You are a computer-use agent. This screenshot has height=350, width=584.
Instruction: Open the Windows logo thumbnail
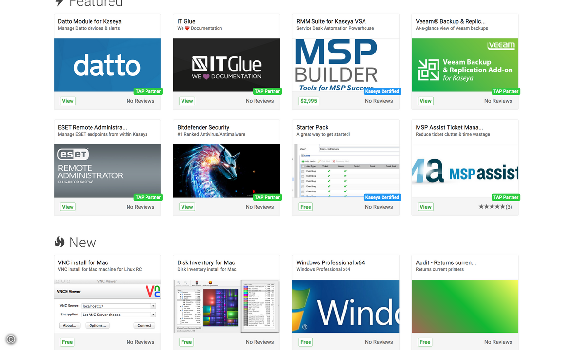coord(346,306)
